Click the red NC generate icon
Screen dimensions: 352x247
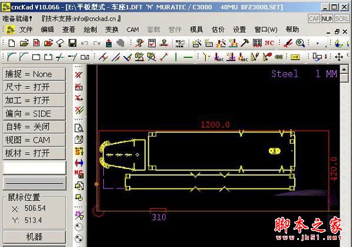point(269,43)
